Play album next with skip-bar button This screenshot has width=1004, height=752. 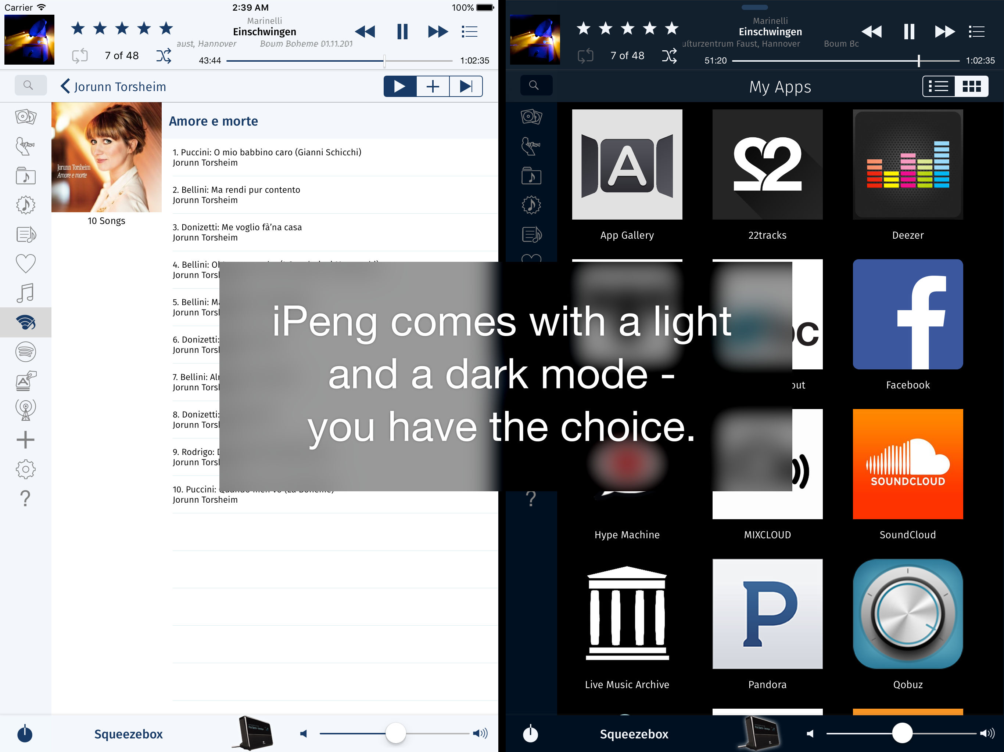(x=466, y=86)
